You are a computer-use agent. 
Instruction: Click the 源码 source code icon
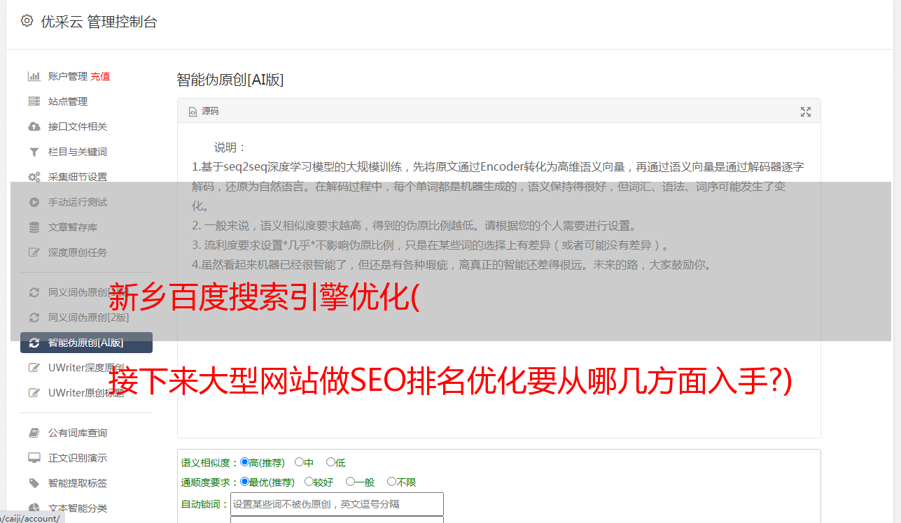(193, 112)
